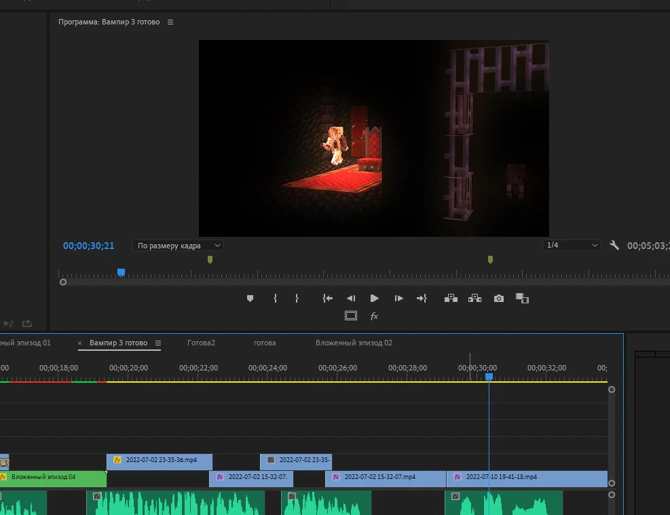Select nested clip 'Вложенный эпизод 04'

[53, 479]
